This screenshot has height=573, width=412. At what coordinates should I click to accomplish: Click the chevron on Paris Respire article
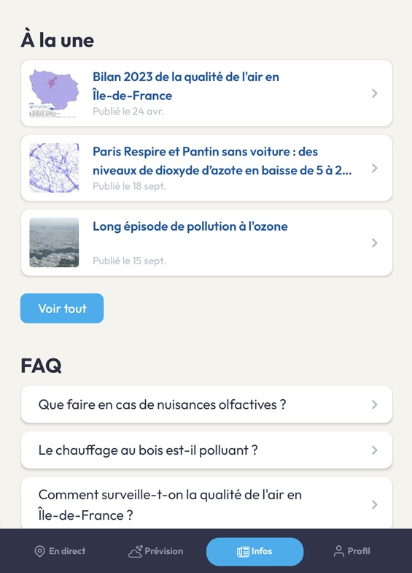(374, 168)
